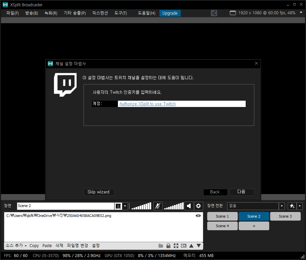Image resolution: width=306 pixels, height=260 pixels.
Task: Move source down with down arrow
Action: pyautogui.click(x=199, y=246)
